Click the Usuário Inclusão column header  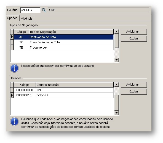point(75,85)
